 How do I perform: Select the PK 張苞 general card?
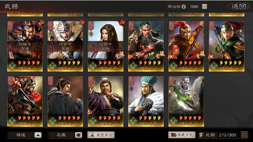coord(186,46)
